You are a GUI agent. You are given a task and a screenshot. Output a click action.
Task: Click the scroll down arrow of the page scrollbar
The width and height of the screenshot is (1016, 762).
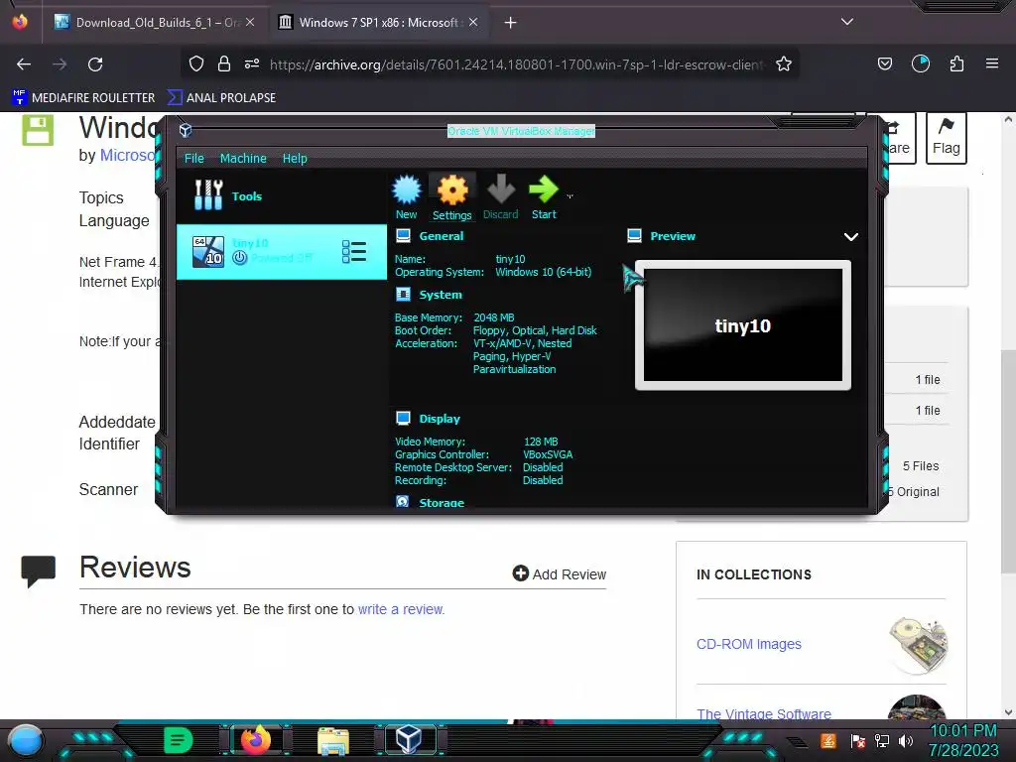(x=1008, y=712)
